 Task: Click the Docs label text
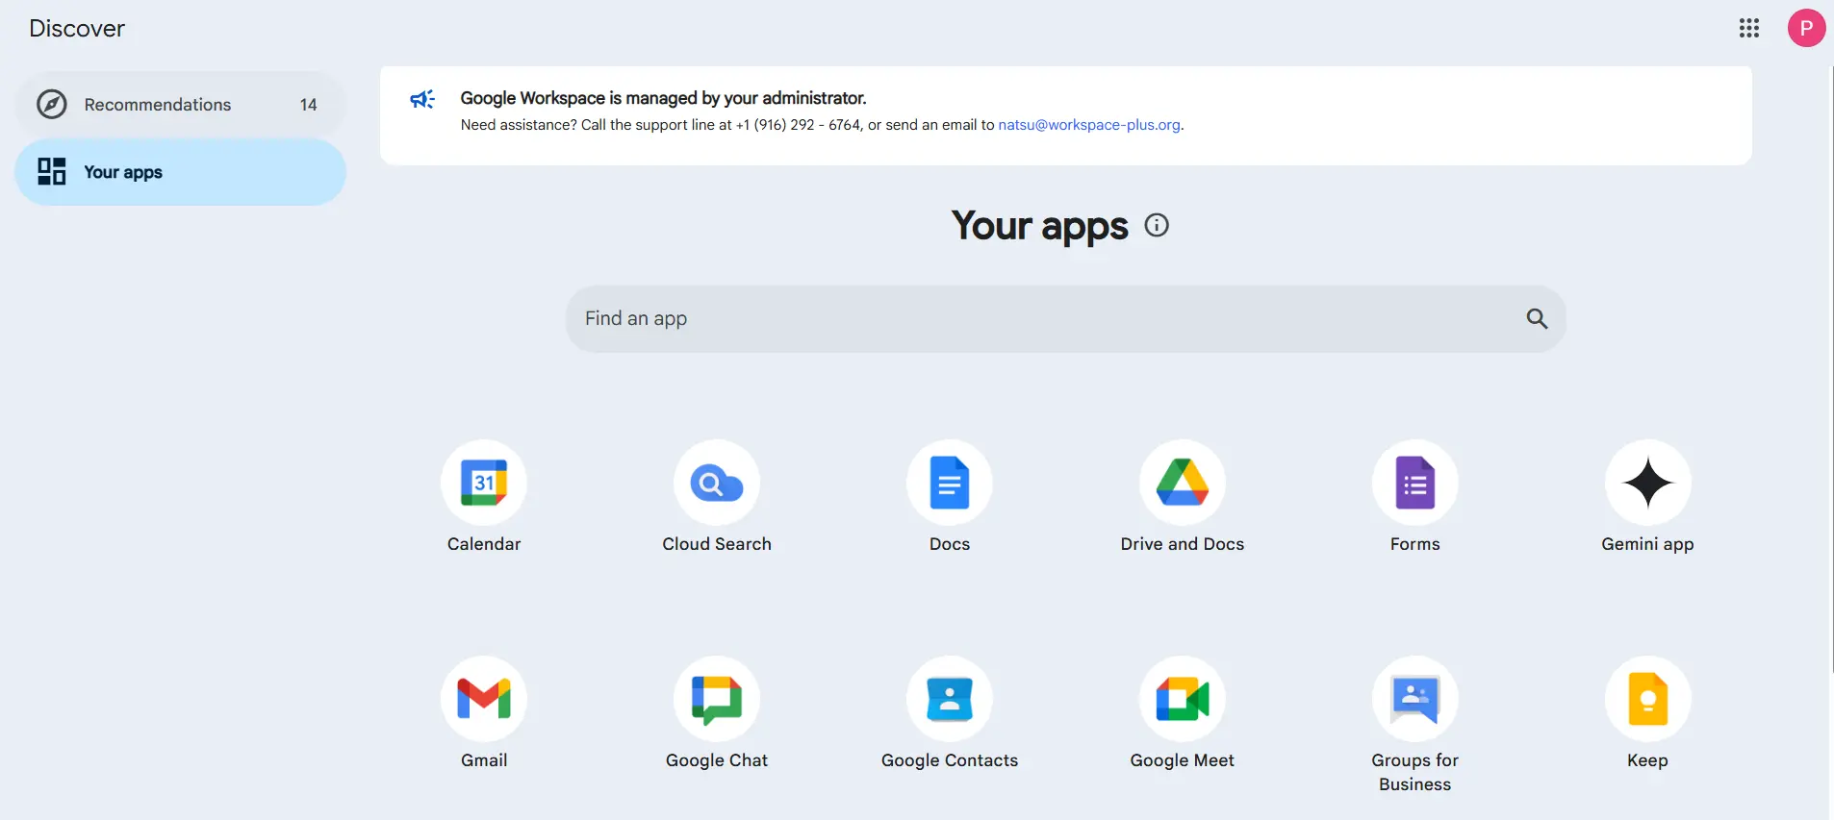coord(950,544)
